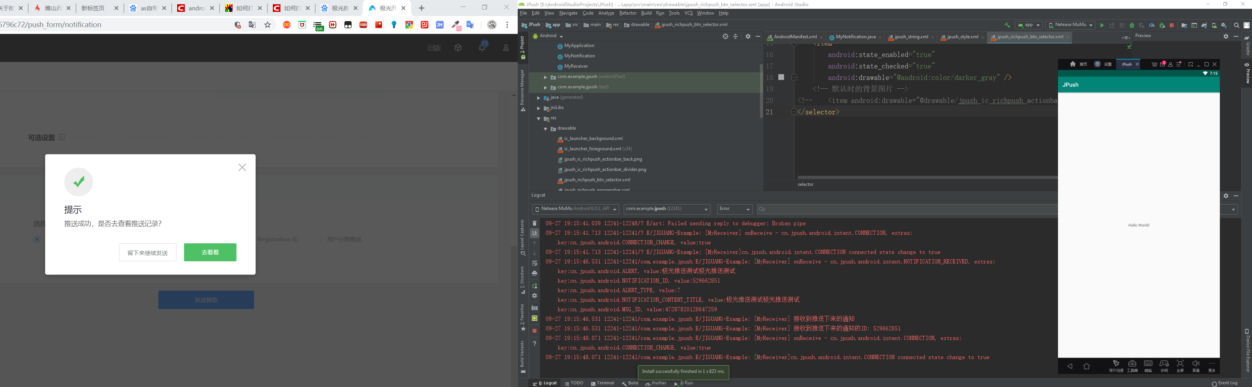Expand com.example.jpush (androidTest) folder

coord(545,77)
